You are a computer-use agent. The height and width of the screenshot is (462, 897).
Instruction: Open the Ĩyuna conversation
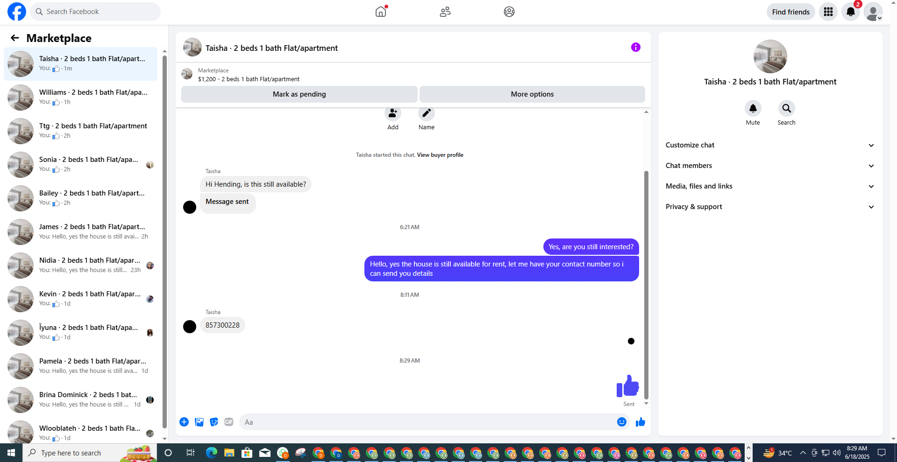[80, 333]
